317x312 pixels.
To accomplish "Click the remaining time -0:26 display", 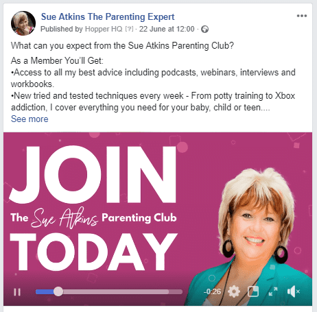I will click(x=212, y=291).
